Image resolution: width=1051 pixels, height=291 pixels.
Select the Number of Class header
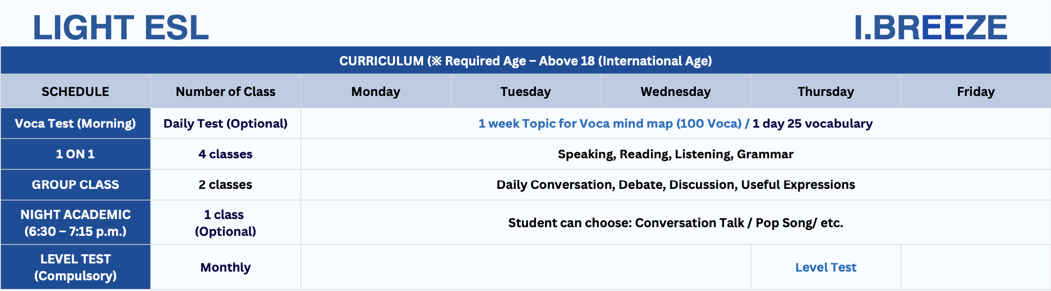point(225,92)
